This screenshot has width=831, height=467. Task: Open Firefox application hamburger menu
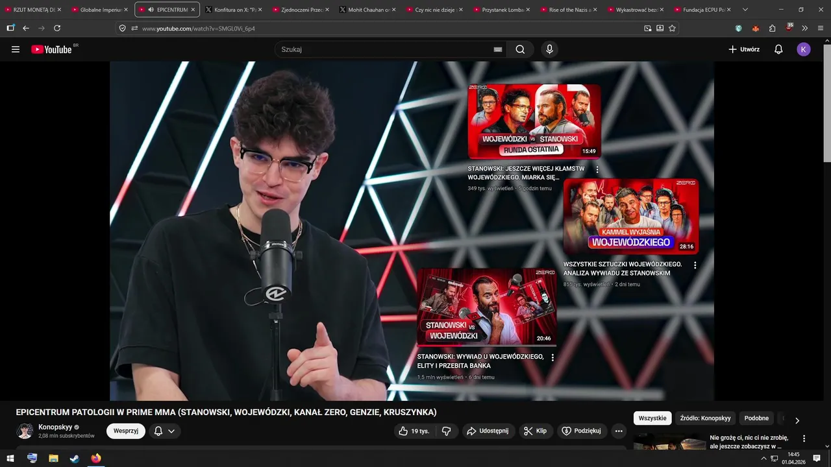point(821,28)
